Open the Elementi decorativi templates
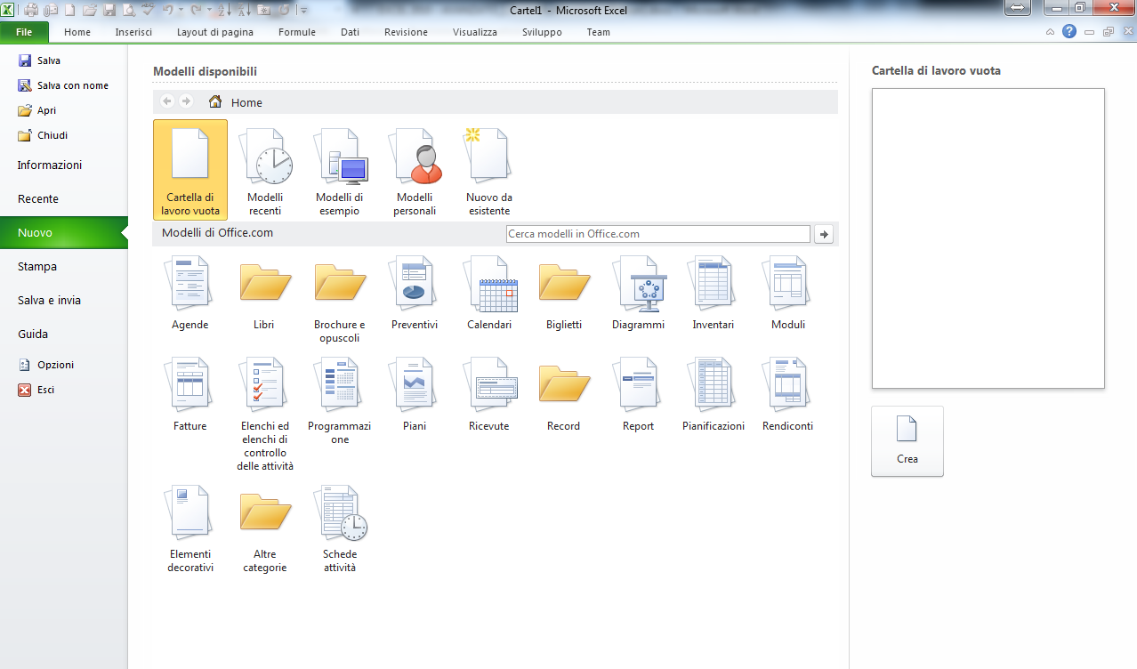Viewport: 1137px width, 669px height. [190, 528]
